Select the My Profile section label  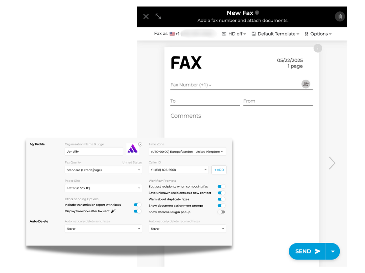pos(37,144)
